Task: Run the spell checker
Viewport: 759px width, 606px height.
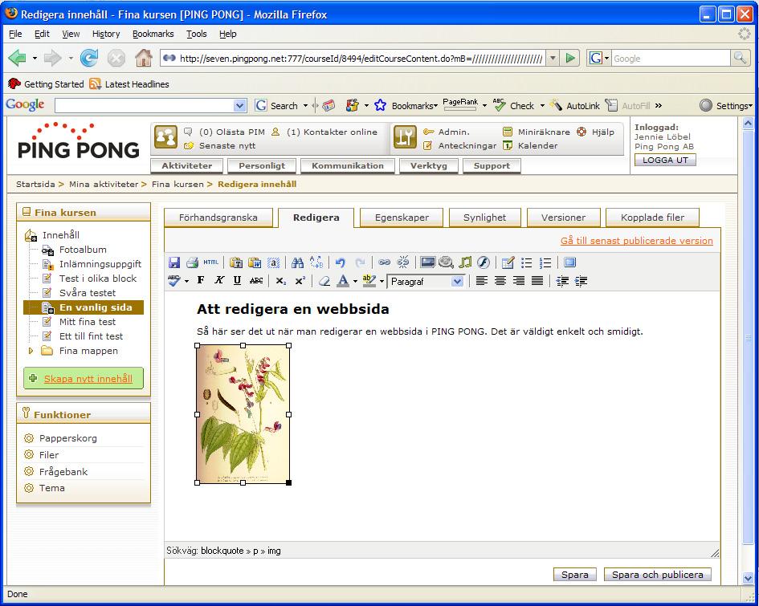Action: coord(174,280)
